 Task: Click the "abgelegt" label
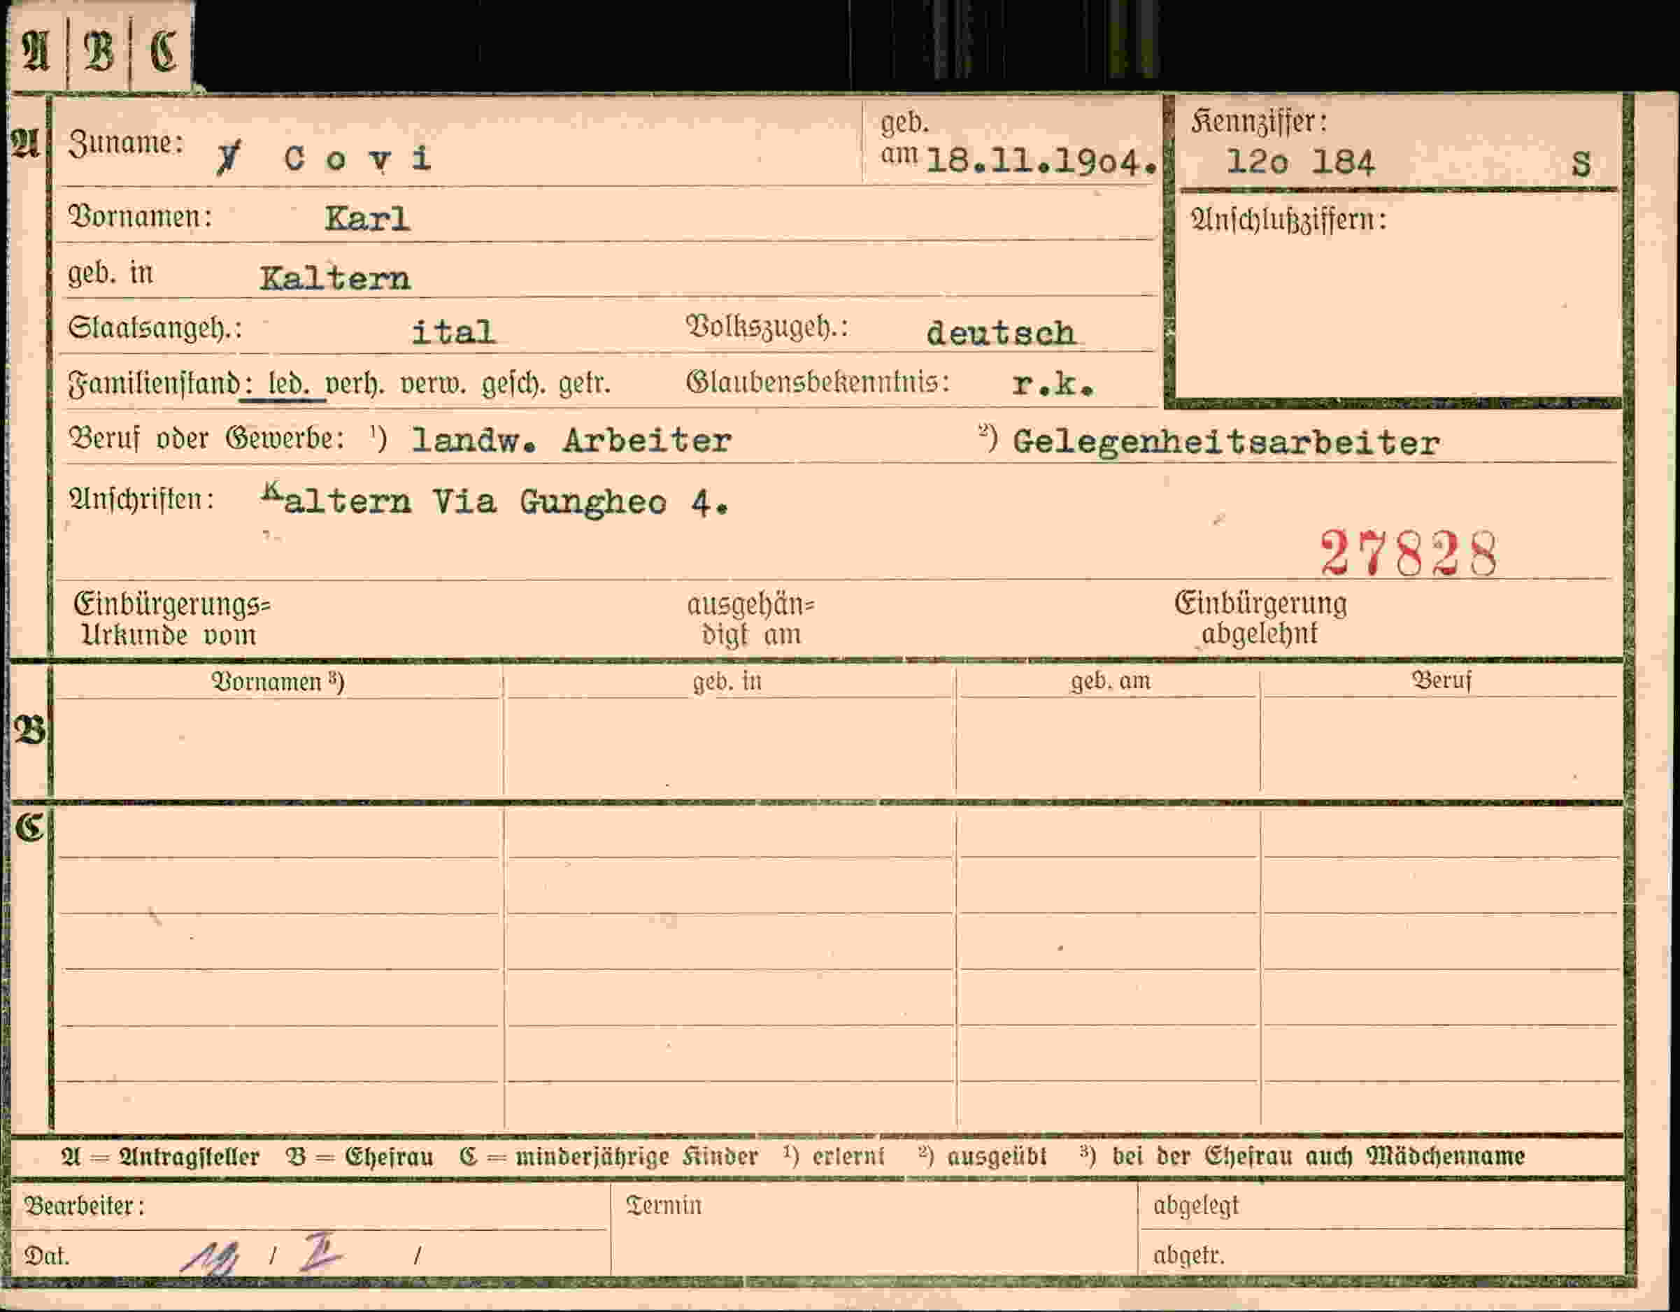pyautogui.click(x=1196, y=1205)
